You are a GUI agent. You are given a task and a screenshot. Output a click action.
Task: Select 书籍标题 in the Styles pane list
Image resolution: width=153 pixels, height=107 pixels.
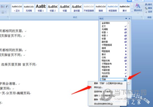click(x=114, y=70)
